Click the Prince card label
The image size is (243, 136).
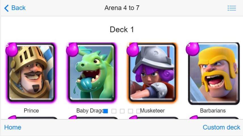(31, 110)
